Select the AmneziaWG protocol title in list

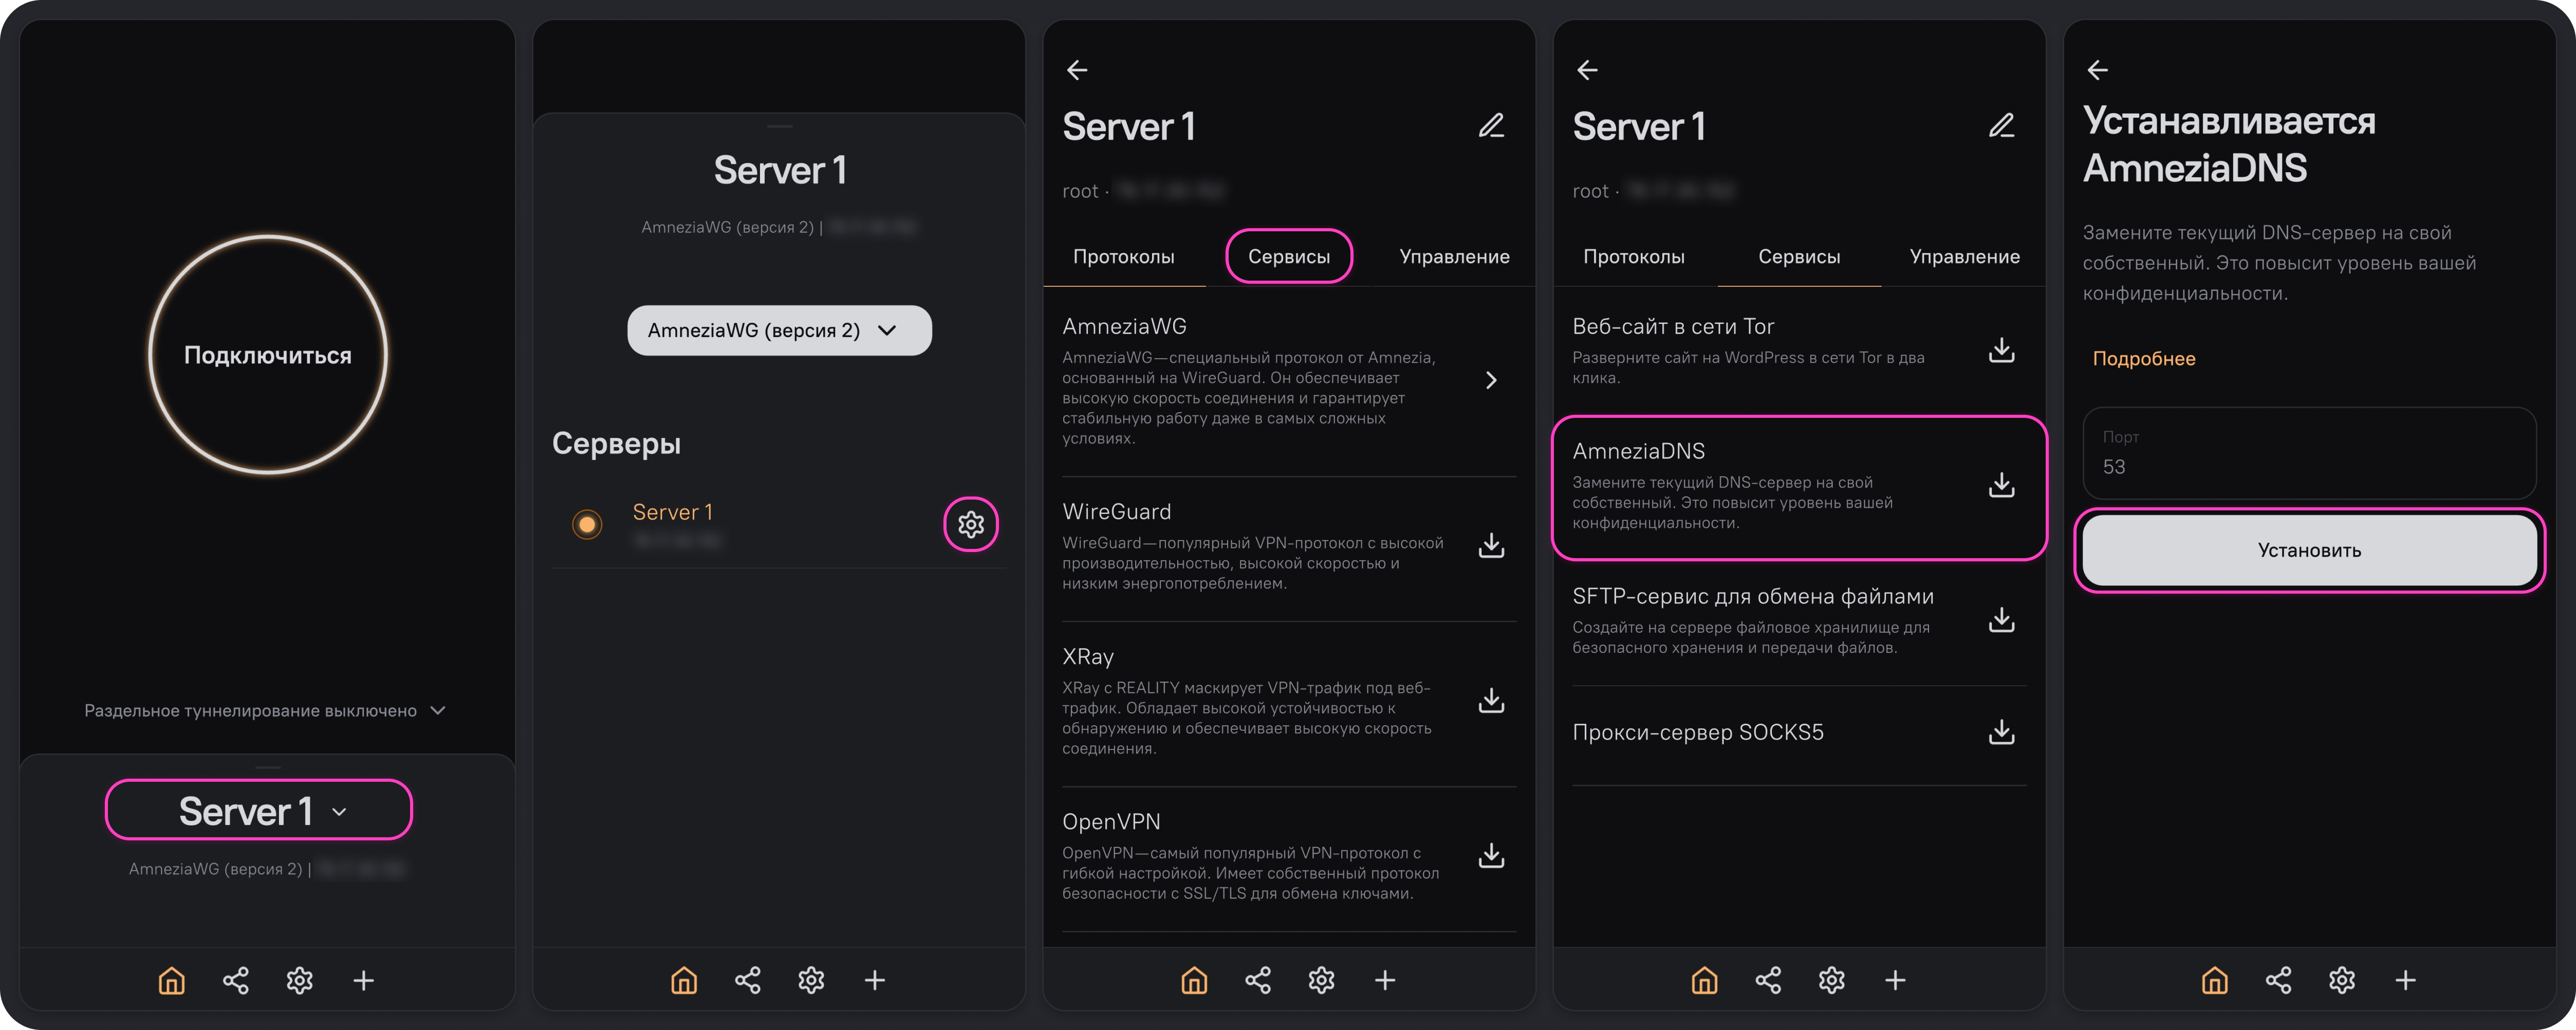1124,326
